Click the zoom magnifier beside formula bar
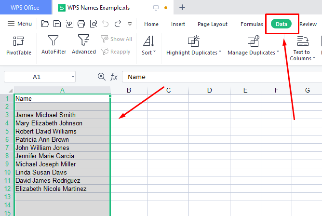Screen dimensions: 322x216 coord(101,77)
